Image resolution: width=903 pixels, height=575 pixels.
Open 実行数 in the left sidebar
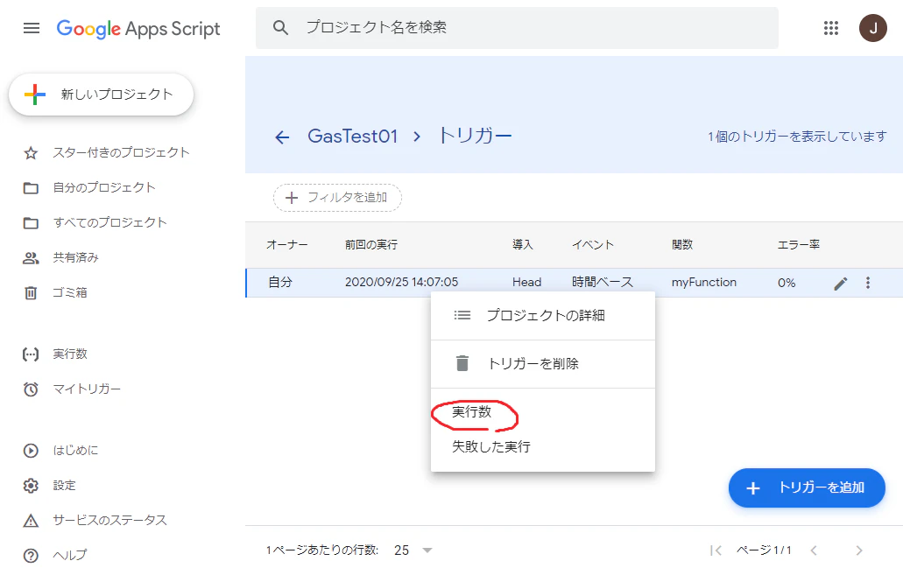(x=70, y=354)
